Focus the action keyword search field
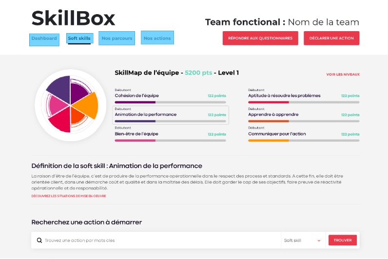 (161, 240)
